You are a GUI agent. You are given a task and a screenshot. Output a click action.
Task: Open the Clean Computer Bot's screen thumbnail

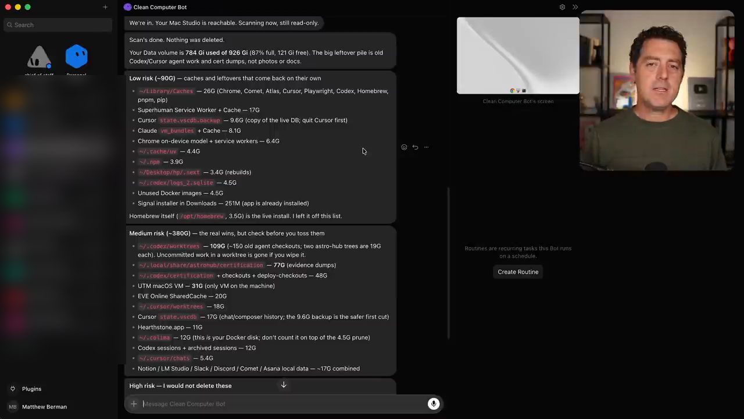[518, 55]
